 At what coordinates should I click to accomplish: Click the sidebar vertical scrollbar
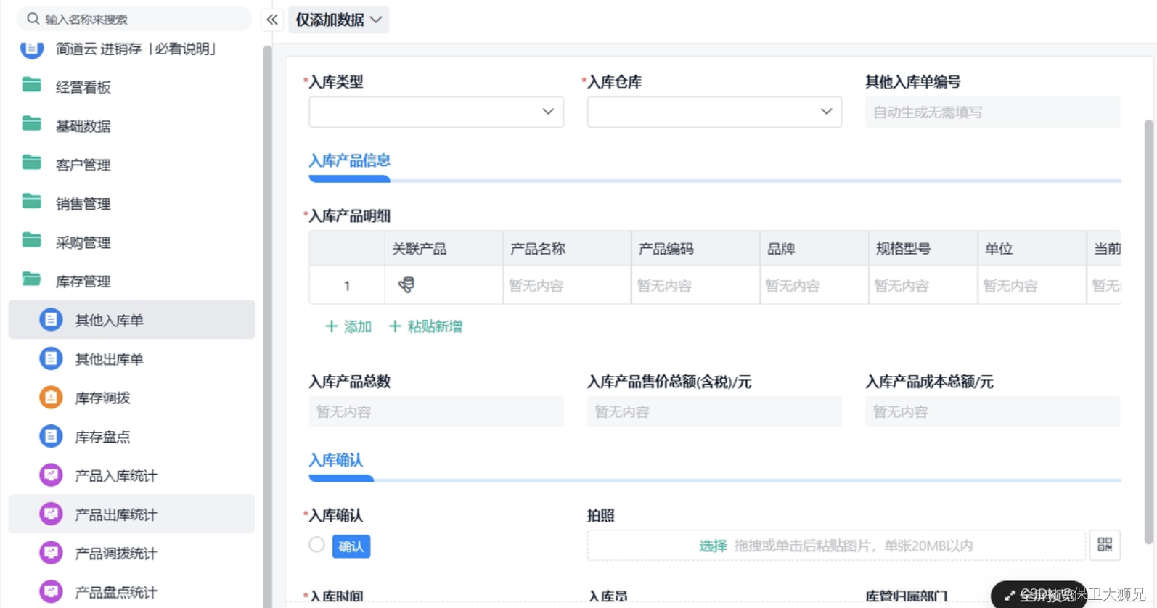[267, 326]
